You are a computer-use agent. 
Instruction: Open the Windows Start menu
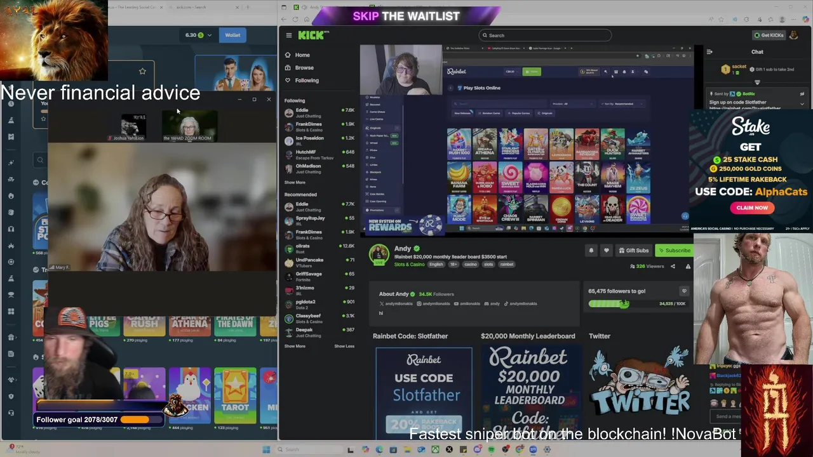[266, 449]
